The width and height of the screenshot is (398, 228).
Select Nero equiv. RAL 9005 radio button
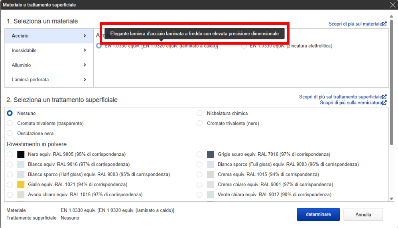(x=10, y=154)
